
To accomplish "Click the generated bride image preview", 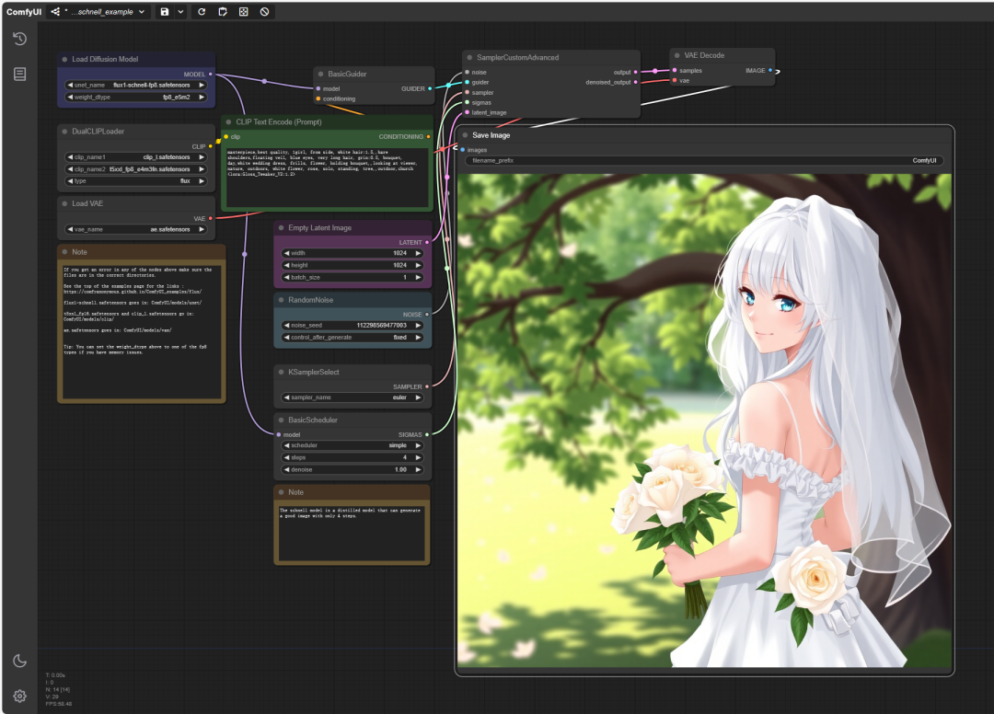I will click(704, 420).
